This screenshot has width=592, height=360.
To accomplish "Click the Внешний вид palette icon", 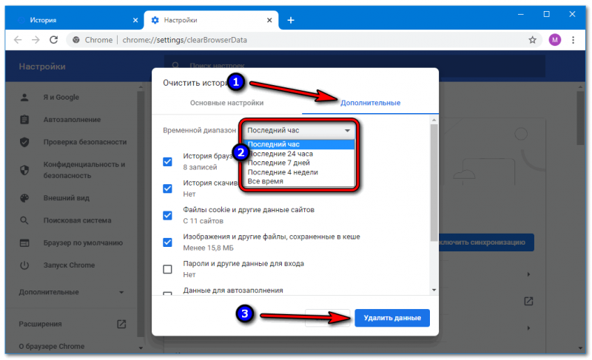I will (x=24, y=198).
